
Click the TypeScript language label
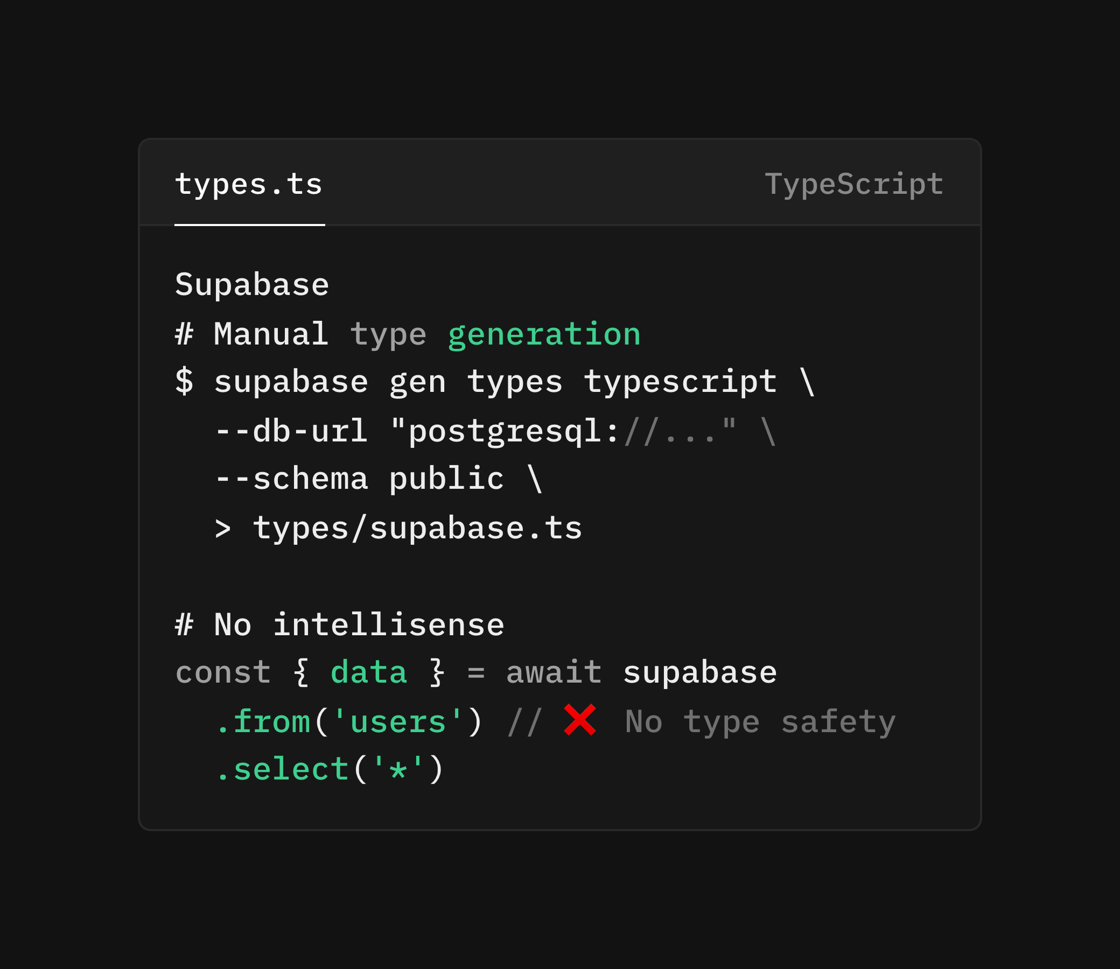[x=854, y=185]
